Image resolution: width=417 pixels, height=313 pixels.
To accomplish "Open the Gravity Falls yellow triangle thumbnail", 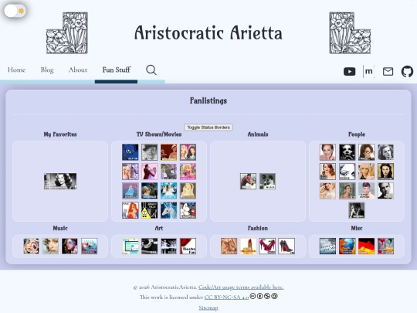I will pos(150,210).
